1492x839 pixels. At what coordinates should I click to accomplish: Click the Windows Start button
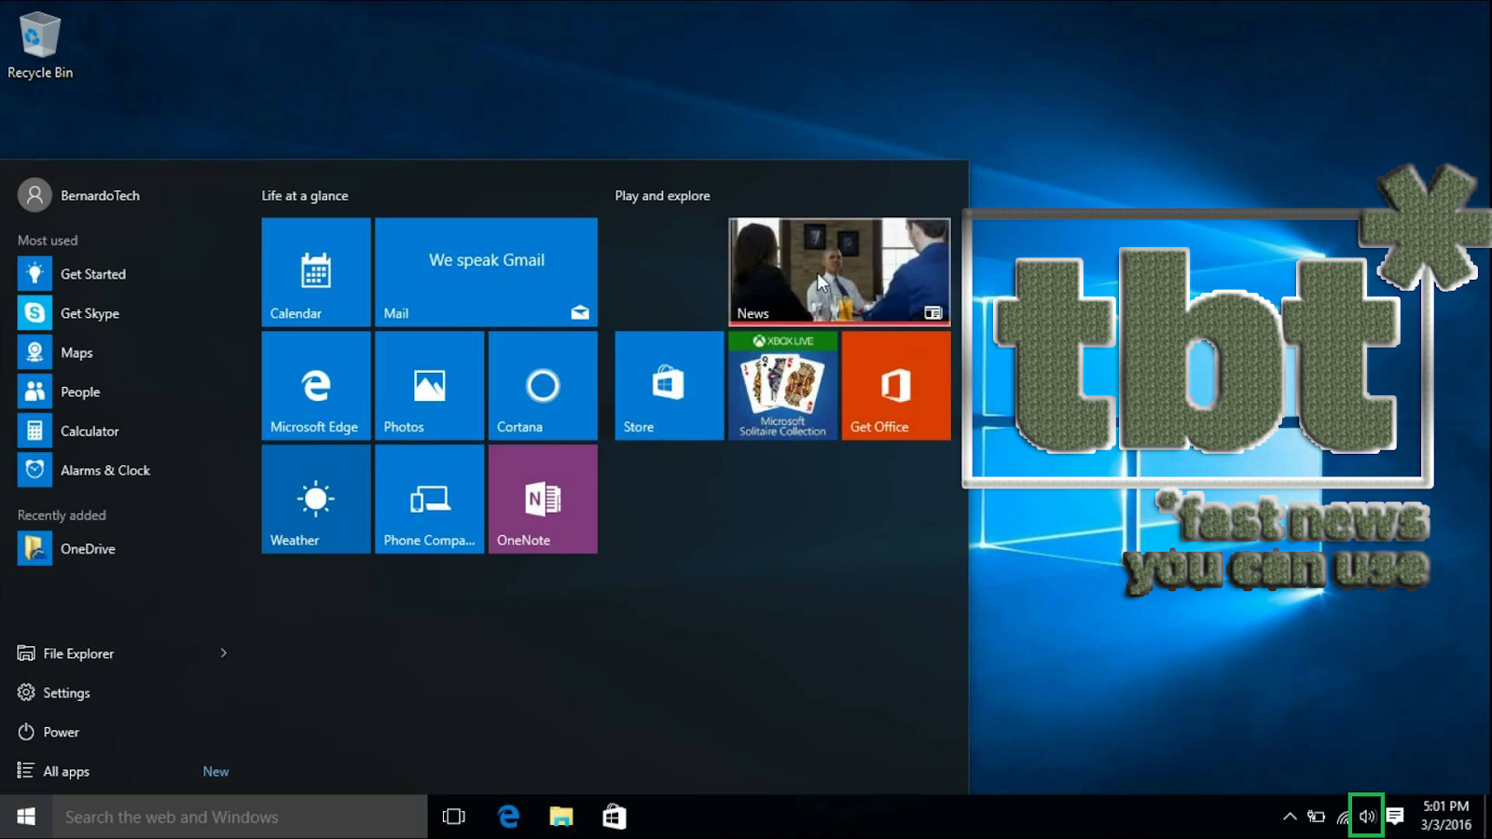pos(26,817)
